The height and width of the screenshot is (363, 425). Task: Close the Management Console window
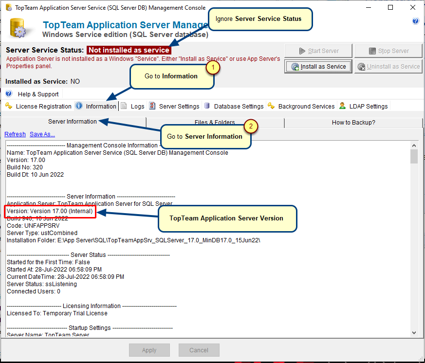coord(413,8)
